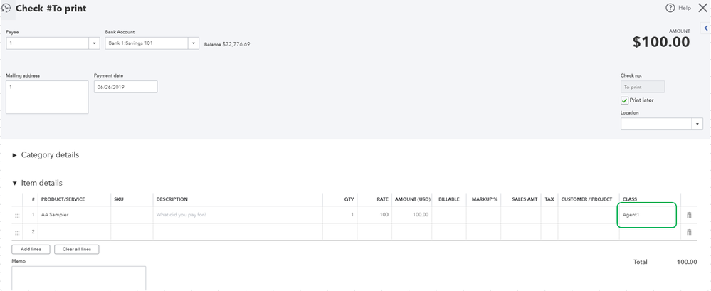Screen dimensions: 711x291
Task: Open the Bank Account dropdown arrow
Action: tap(194, 43)
